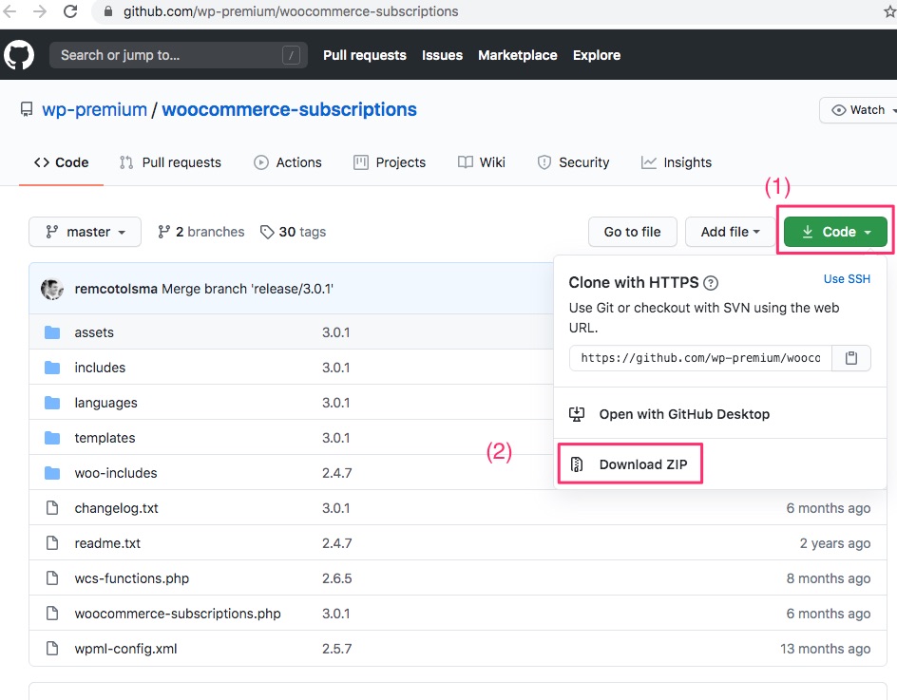Screen dimensions: 897x700
Task: Click the includes folder icon
Action: coord(52,368)
